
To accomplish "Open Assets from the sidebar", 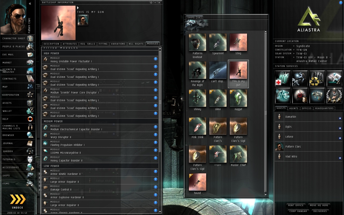I will point(17,103).
